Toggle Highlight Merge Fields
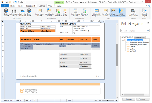Viewport: 152px width, 103px height. pyautogui.click(x=96, y=13)
